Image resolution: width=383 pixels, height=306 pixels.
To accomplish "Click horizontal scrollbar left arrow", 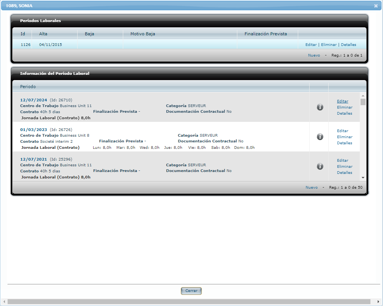I will click(4, 301).
